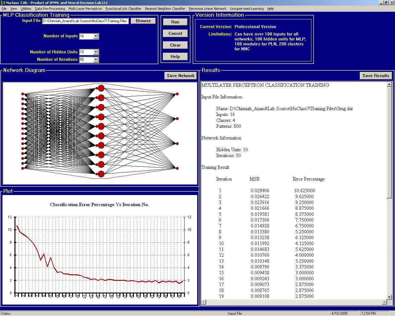This screenshot has height=316, width=395.
Task: Click the Nuclass application icon in title bar
Action: (3, 3)
